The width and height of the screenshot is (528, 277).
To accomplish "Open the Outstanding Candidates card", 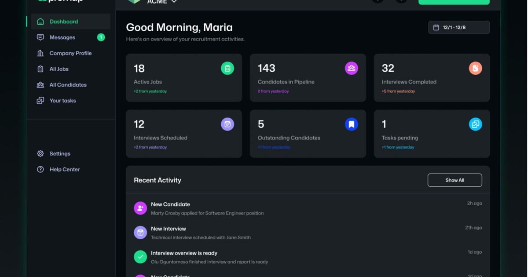I will [308, 134].
